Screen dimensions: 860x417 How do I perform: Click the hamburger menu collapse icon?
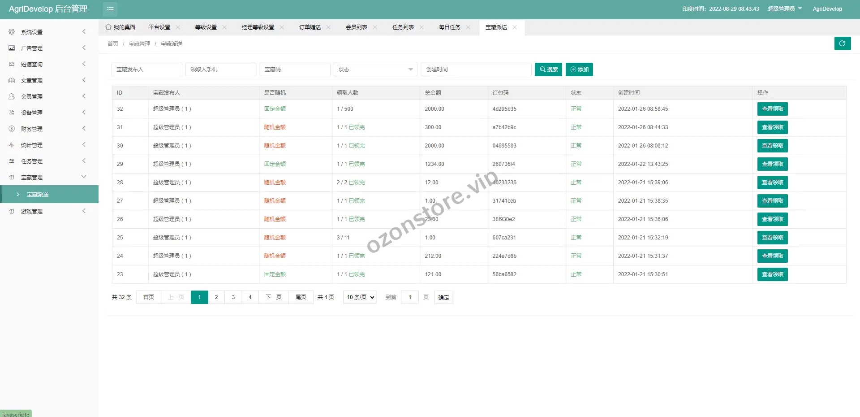pyautogui.click(x=110, y=9)
